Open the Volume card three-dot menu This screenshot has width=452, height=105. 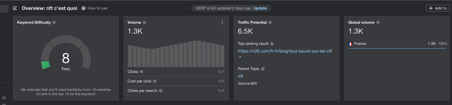pyautogui.click(x=222, y=22)
